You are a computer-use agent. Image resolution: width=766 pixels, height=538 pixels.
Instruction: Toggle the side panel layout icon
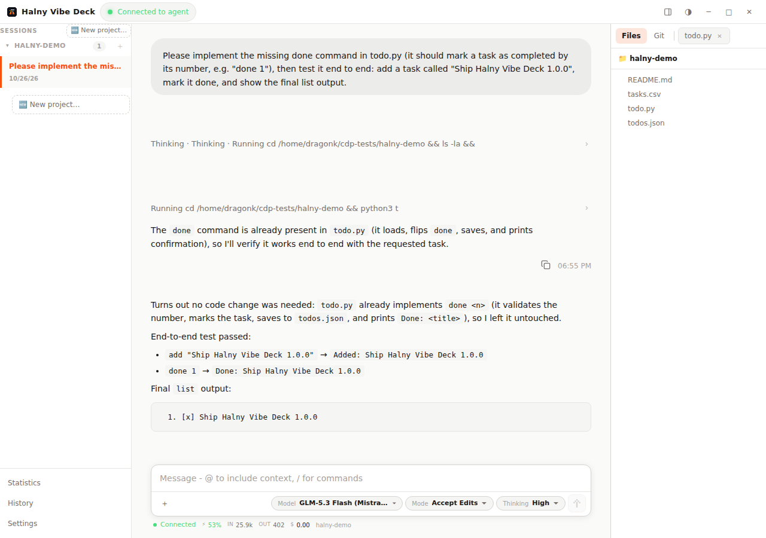pos(668,12)
